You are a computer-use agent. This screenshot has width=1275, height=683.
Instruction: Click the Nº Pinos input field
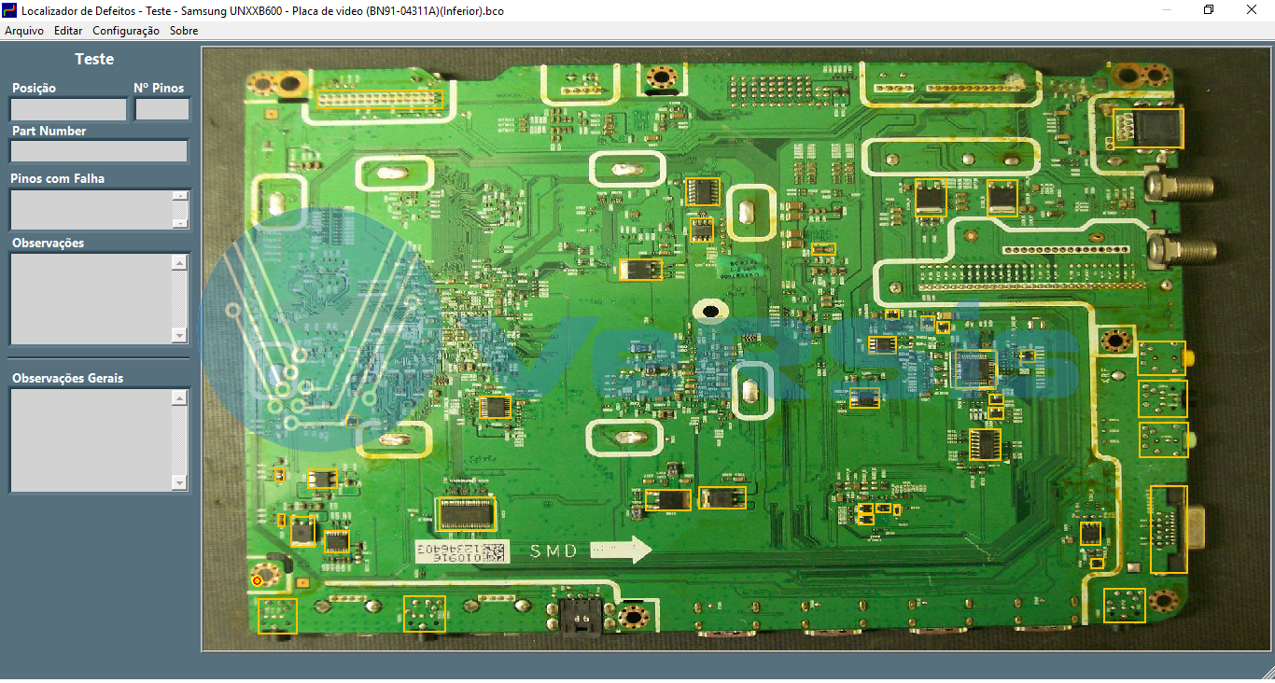pyautogui.click(x=162, y=109)
